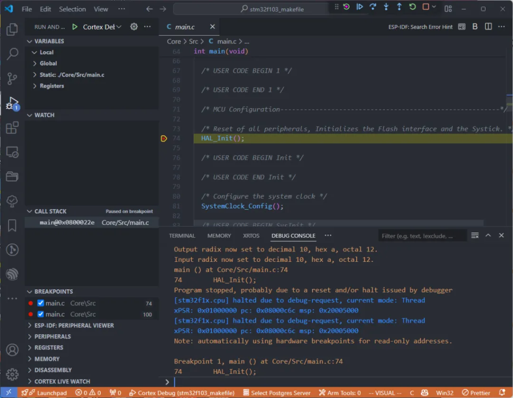Click ESP-IDF: Search Error Hint
This screenshot has height=398, width=513.
click(x=420, y=27)
